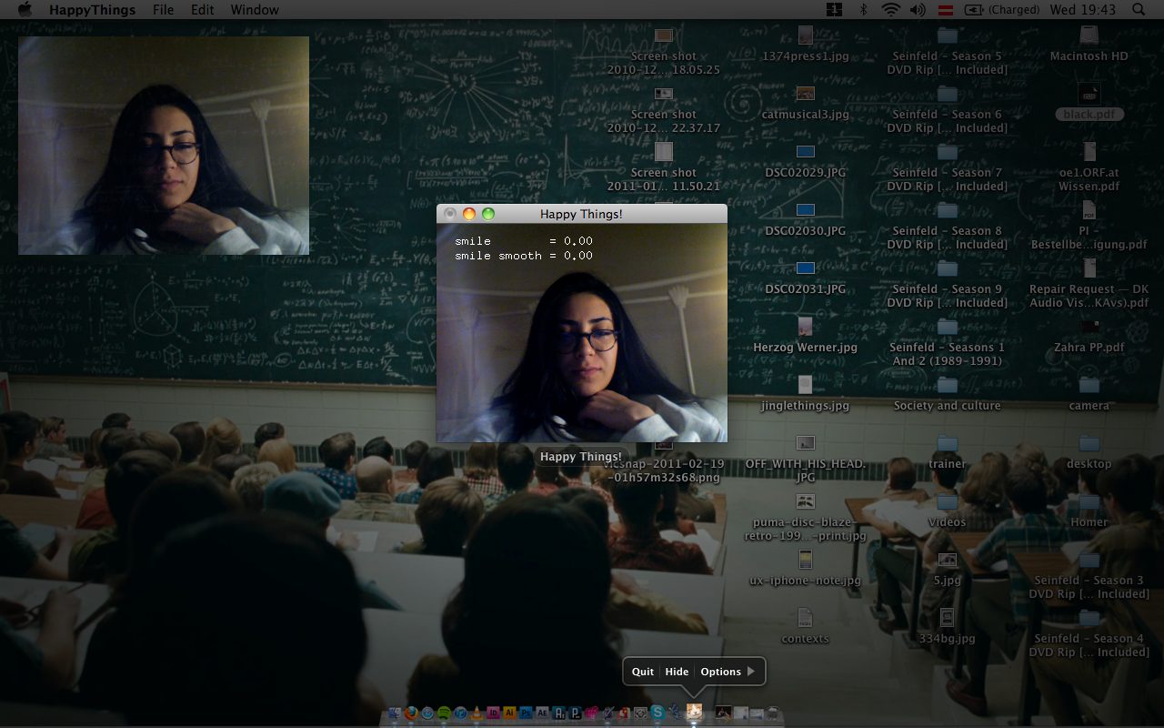Open the Bluetooth status menu

pyautogui.click(x=863, y=10)
